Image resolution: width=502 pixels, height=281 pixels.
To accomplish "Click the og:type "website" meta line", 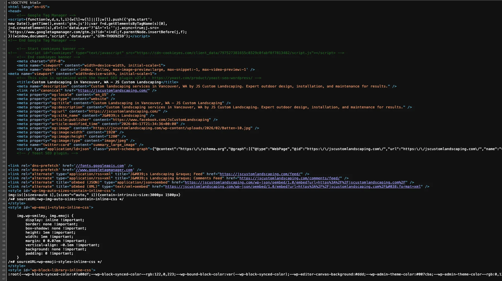I will 66,99.
